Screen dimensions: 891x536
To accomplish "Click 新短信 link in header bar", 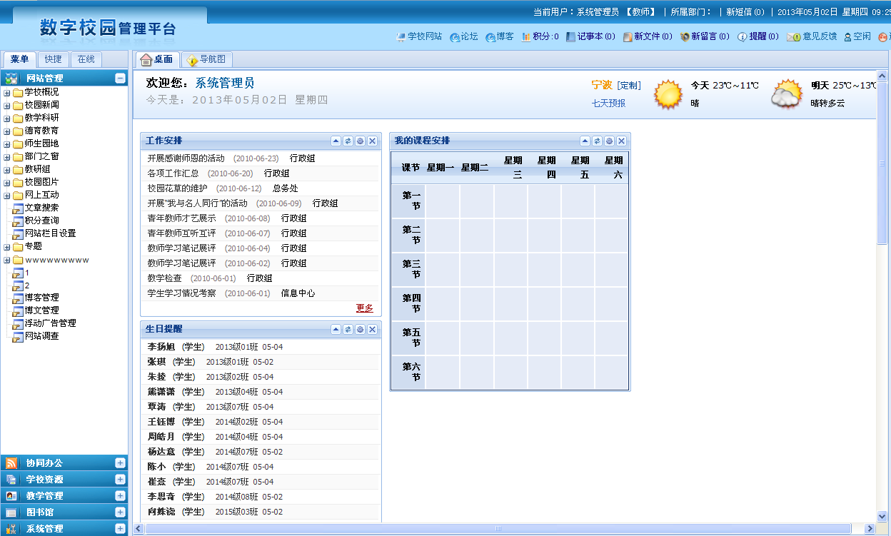I will (745, 12).
